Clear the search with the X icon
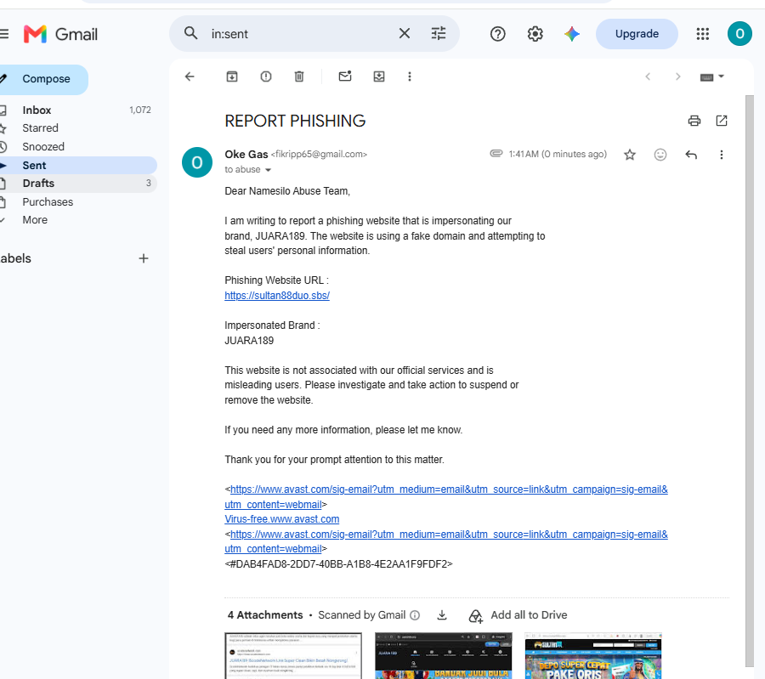This screenshot has height=679, width=765. 404,33
